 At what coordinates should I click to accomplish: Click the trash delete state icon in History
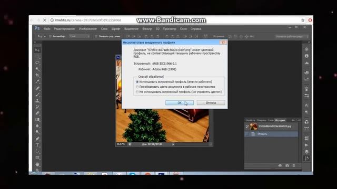pos(294,165)
